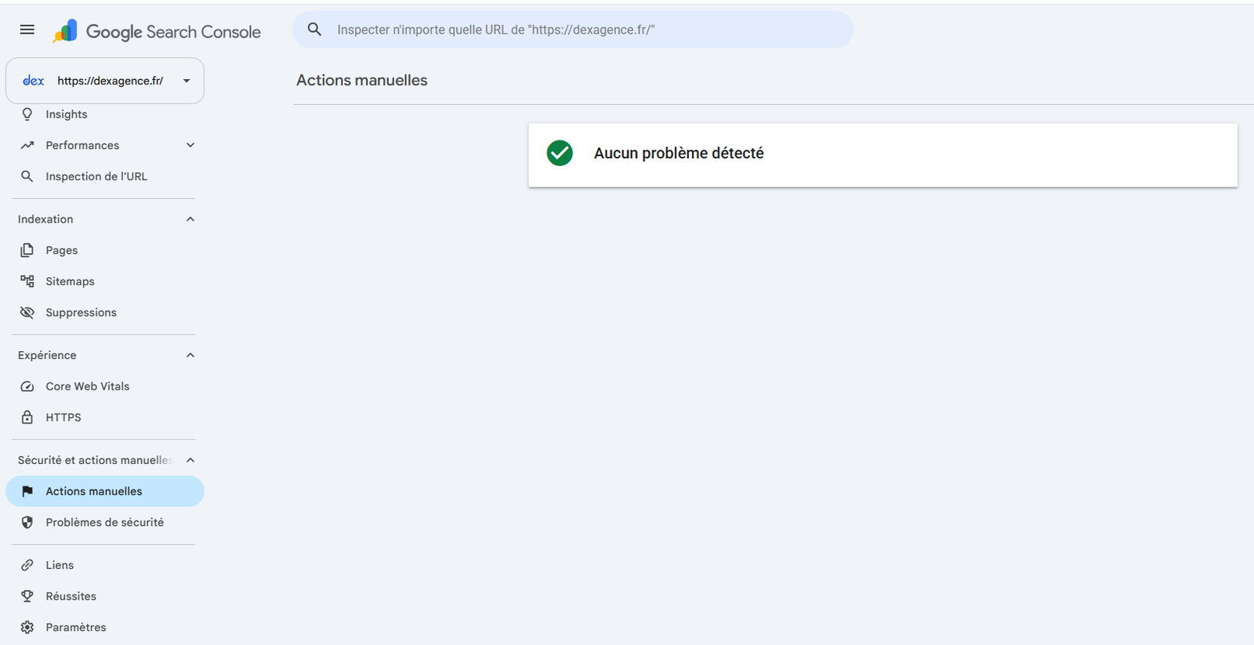Click the Réussites trophy icon
The width and height of the screenshot is (1254, 645).
[27, 596]
